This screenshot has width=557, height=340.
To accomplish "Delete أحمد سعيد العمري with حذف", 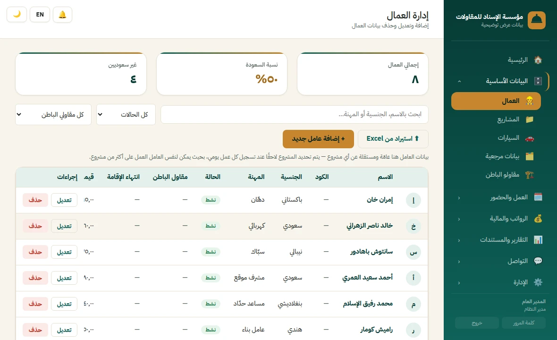I will pos(35,278).
